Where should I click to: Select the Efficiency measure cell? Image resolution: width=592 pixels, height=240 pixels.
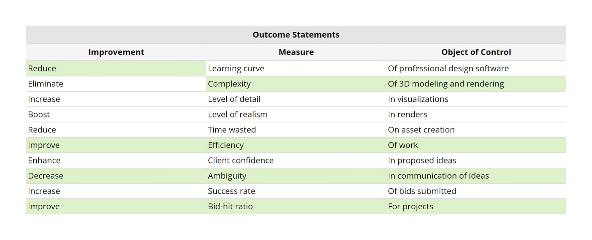click(226, 145)
